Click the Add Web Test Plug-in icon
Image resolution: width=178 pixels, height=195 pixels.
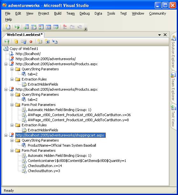pyautogui.click(x=40, y=41)
